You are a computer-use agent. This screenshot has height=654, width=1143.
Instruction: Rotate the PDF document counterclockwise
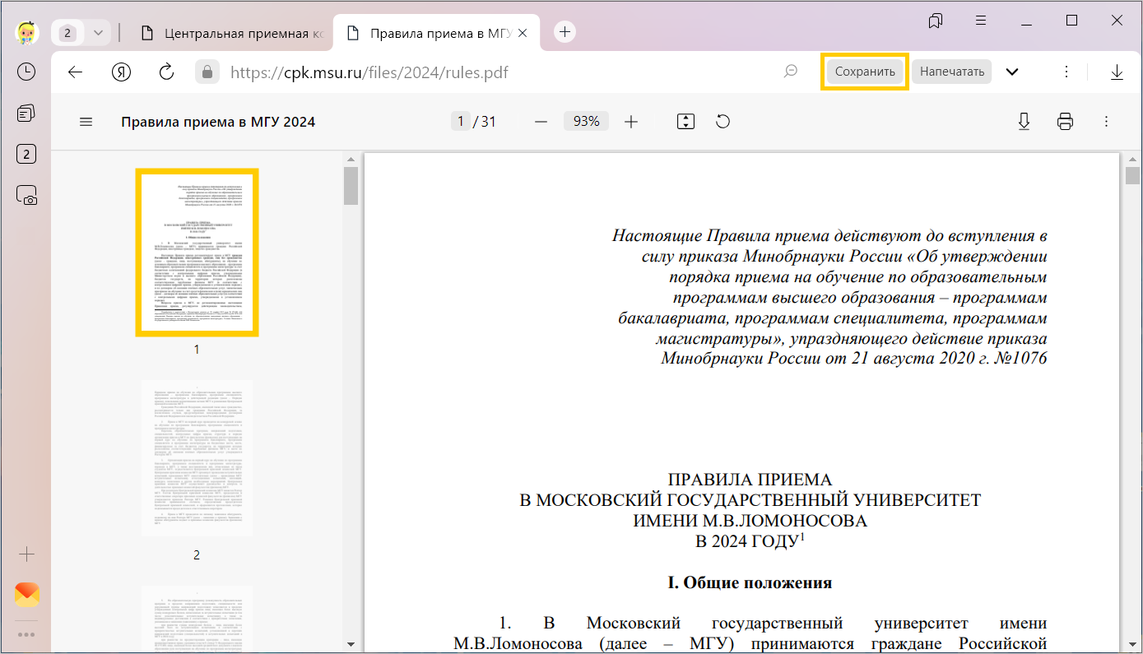(723, 122)
